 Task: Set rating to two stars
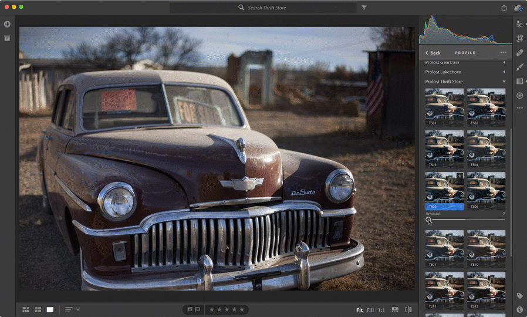point(219,309)
